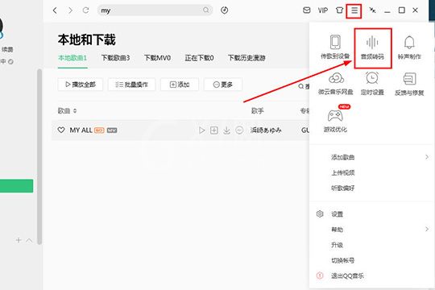Open more options for MY ALL
This screenshot has width=435, height=290.
(239, 130)
